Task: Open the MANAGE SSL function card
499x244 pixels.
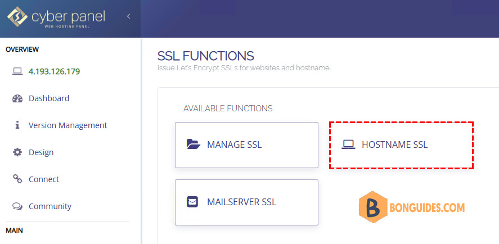Action: click(x=246, y=145)
